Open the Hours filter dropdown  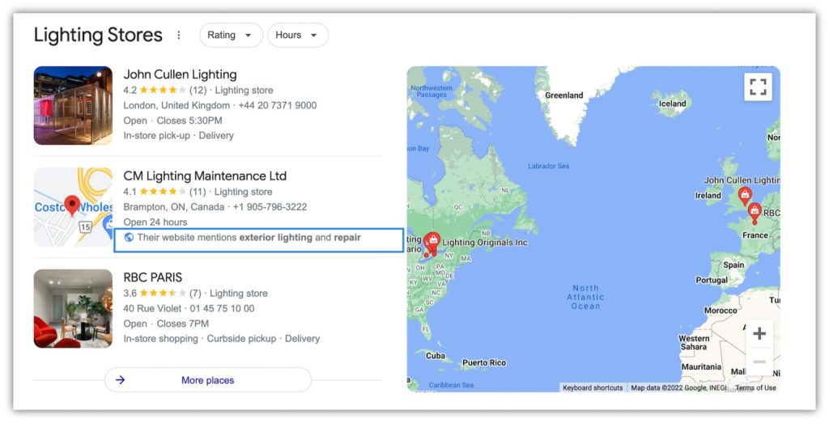point(298,36)
